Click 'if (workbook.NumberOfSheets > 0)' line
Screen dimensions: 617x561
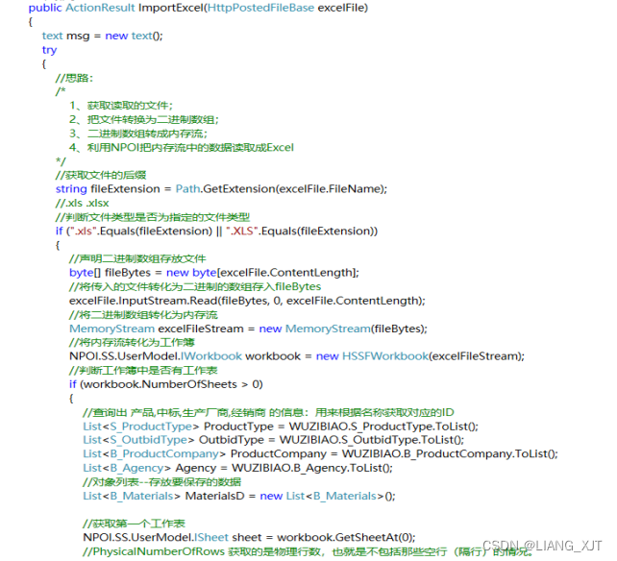click(x=166, y=384)
